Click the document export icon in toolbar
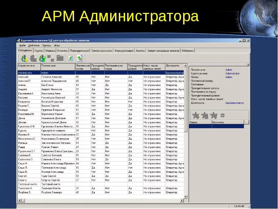Viewport: 278px width, 209px height. pyautogui.click(x=80, y=58)
